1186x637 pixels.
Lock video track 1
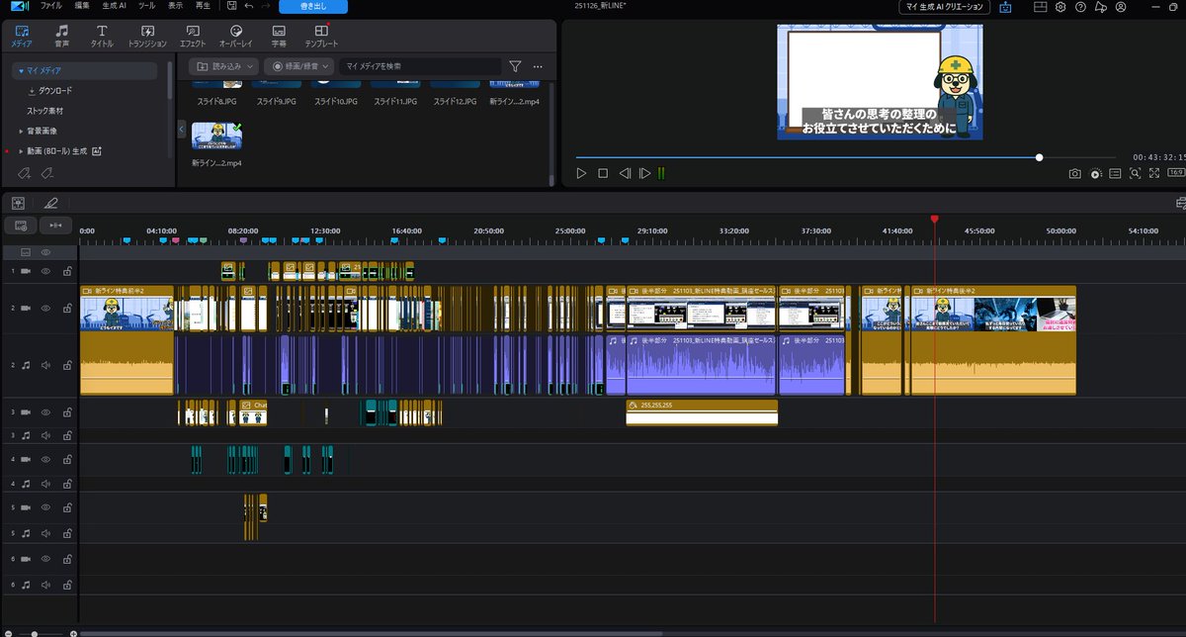click(x=67, y=270)
